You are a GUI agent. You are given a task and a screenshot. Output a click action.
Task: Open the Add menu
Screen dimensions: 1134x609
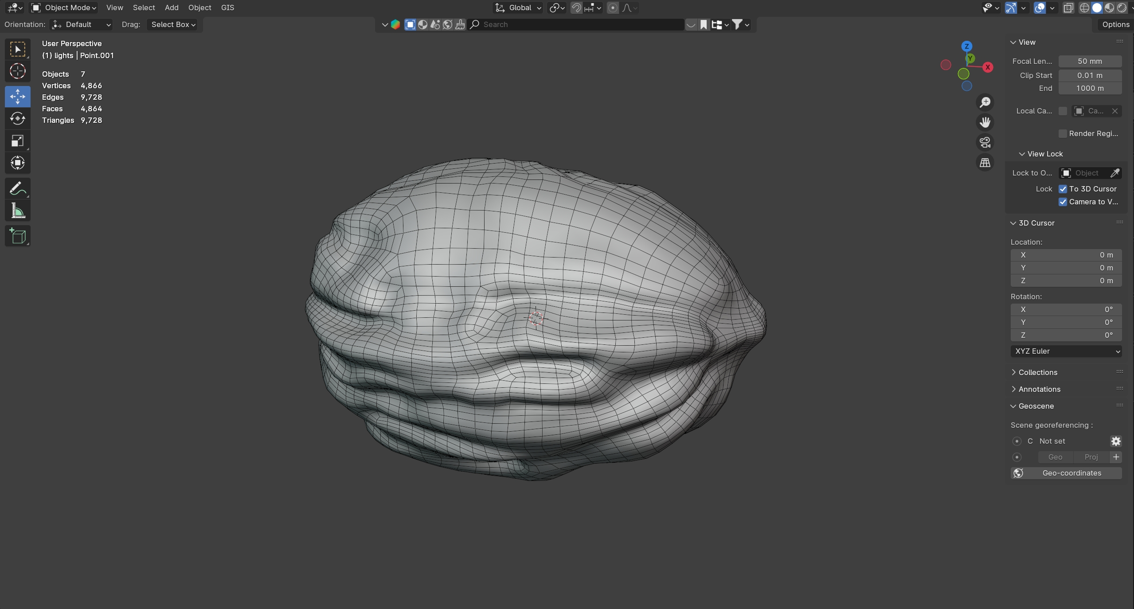coord(171,8)
